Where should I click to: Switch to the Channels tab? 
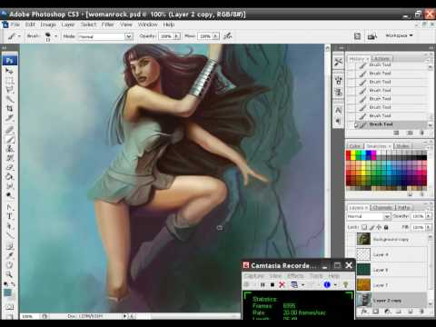pyautogui.click(x=382, y=207)
